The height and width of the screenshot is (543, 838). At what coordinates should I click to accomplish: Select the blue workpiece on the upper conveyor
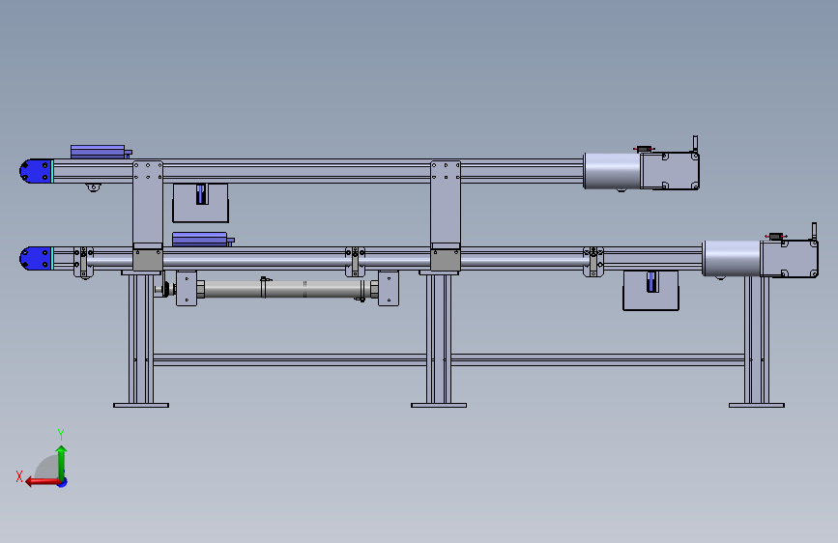[x=99, y=152]
